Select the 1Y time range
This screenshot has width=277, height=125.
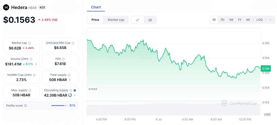coord(240,20)
